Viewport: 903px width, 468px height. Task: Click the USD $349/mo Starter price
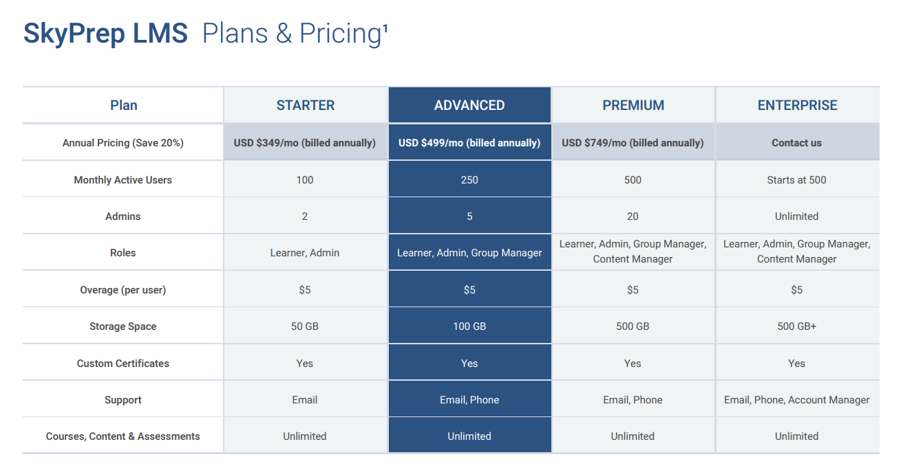pos(305,143)
